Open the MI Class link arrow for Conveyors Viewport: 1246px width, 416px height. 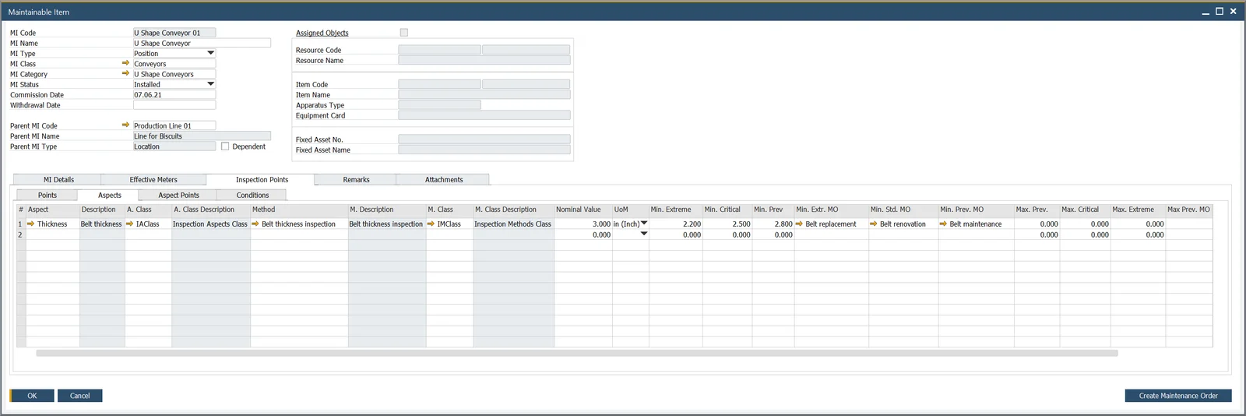(125, 63)
